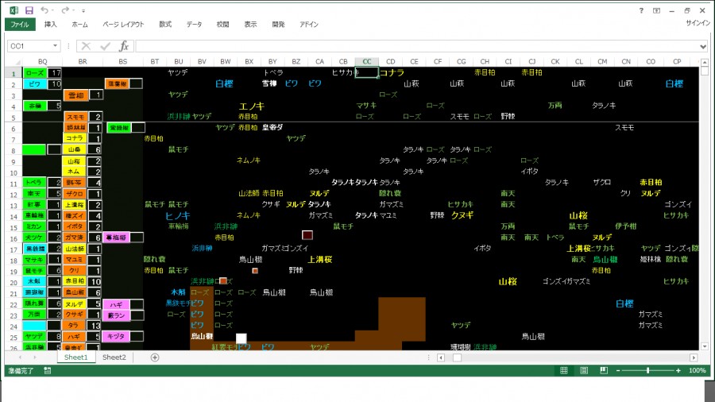Click the Undo arrow icon
The width and height of the screenshot is (715, 402).
(44, 10)
